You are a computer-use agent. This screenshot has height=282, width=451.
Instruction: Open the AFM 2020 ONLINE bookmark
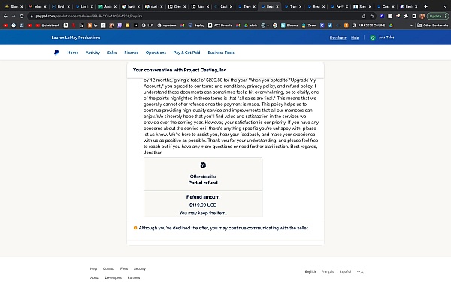coord(369,26)
